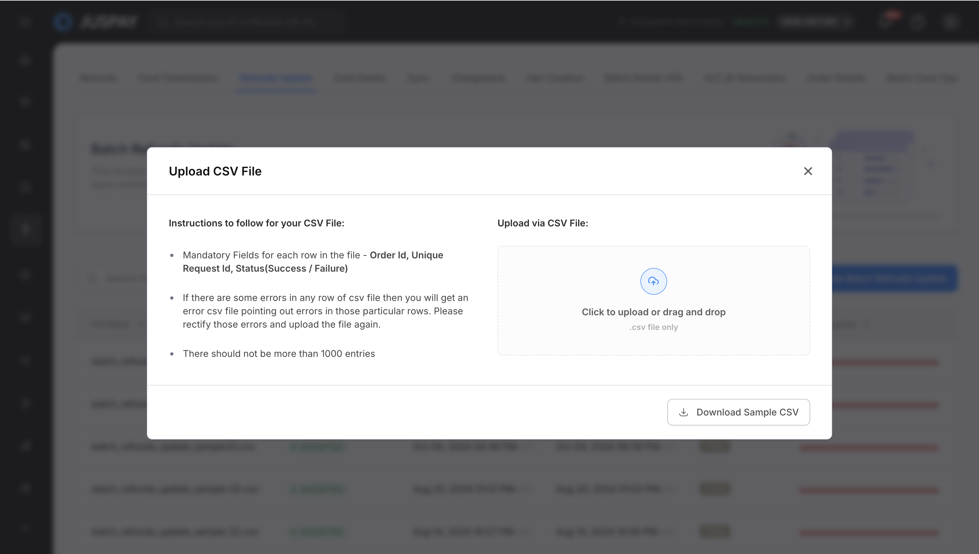Open the blurred hamburger menu icon top-left
Screen dimensions: 979x554
25,22
